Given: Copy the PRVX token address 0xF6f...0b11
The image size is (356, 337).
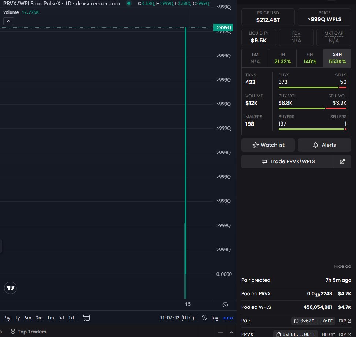Looking at the screenshot, I should [295, 334].
